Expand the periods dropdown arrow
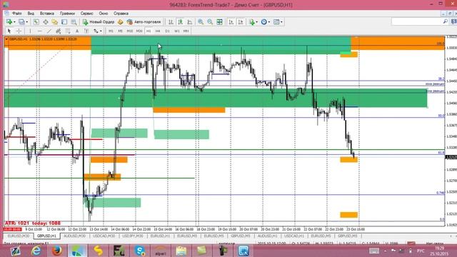Image resolution: width=457 pixels, height=257 pixels. (x=269, y=22)
